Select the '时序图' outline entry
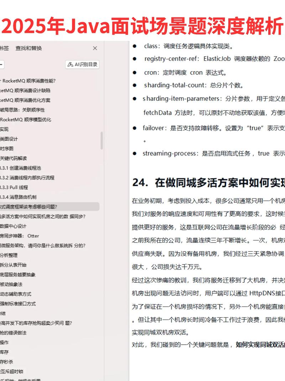 (7, 148)
